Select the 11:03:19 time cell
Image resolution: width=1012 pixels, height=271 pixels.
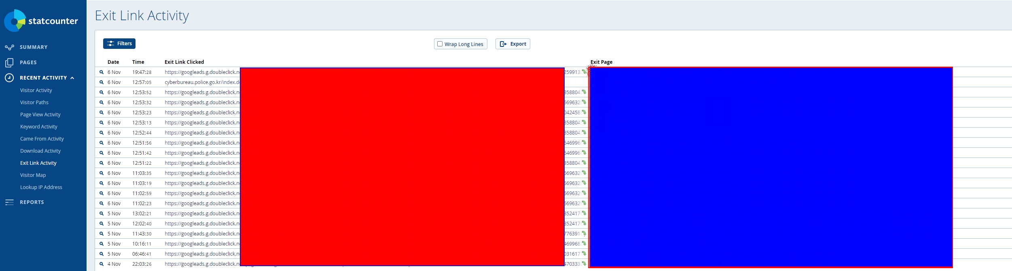[142, 183]
